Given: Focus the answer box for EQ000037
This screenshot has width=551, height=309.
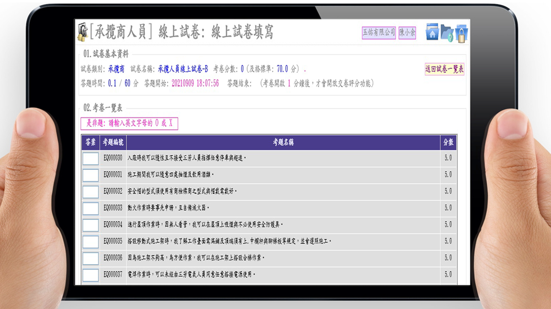Looking at the screenshot, I should pyautogui.click(x=90, y=275).
